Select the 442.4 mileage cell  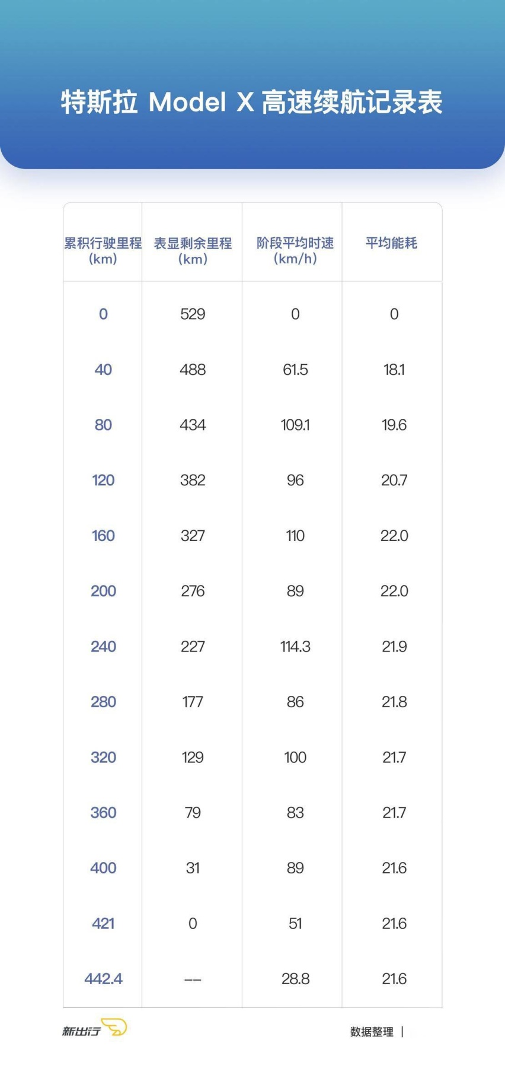[x=103, y=978]
